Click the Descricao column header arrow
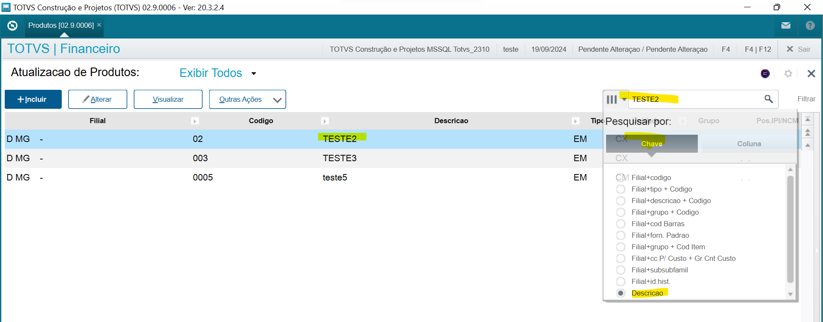The width and height of the screenshot is (823, 322). tap(576, 121)
